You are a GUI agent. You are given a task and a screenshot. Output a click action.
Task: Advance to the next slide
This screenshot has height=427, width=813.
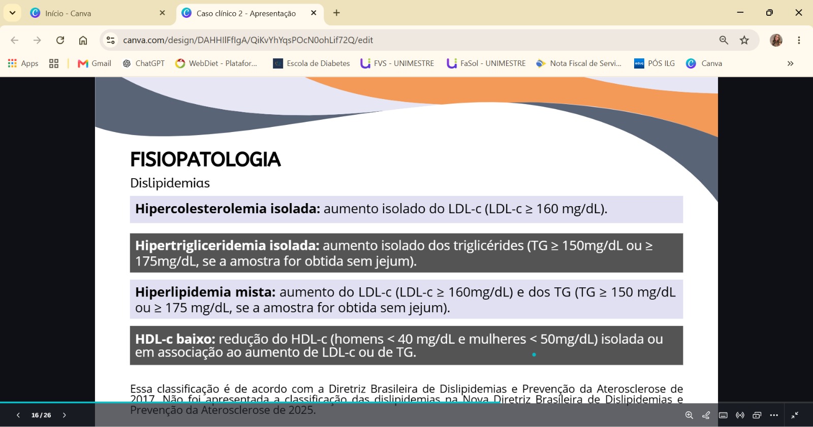[65, 415]
